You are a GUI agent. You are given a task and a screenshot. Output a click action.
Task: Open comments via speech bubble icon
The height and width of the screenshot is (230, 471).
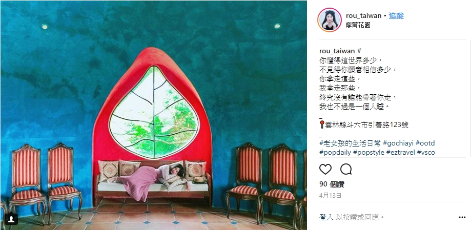click(x=346, y=170)
